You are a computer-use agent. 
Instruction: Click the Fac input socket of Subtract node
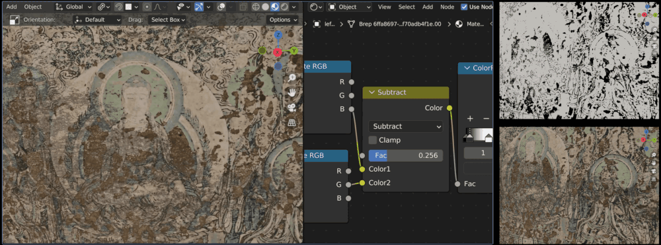(362, 156)
